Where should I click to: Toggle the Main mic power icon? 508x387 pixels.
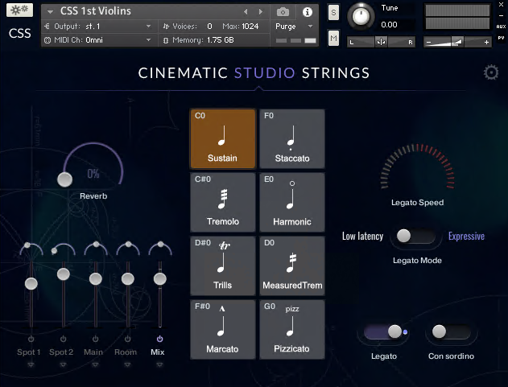[95, 339]
